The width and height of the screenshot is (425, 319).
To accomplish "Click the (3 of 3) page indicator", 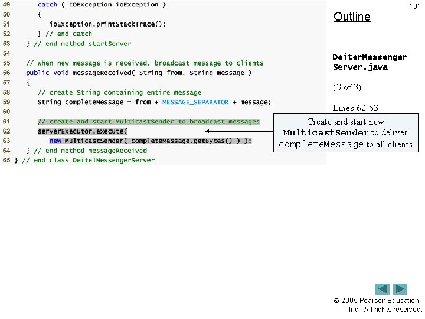I will (x=347, y=87).
